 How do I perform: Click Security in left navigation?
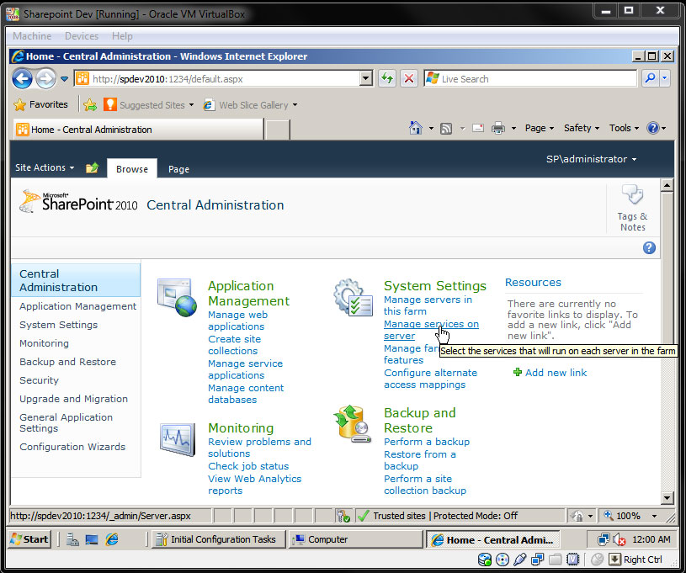tap(39, 380)
